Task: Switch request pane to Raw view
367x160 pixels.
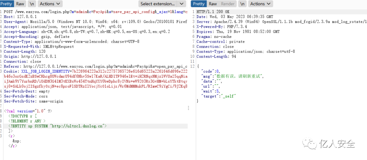Action: click(x=20, y=4)
